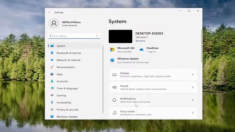Click Microsoft 365 View benefits
The height and width of the screenshot is (132, 235).
124,52
